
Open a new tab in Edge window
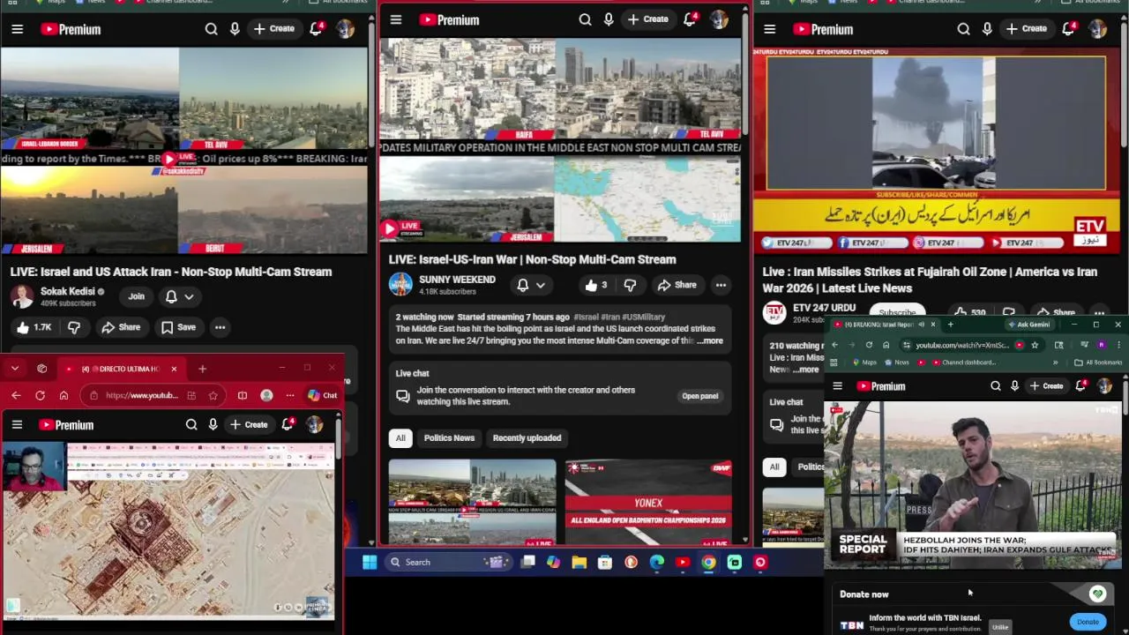click(x=202, y=369)
